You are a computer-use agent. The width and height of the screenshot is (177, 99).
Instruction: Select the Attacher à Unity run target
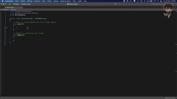tap(25, 4)
